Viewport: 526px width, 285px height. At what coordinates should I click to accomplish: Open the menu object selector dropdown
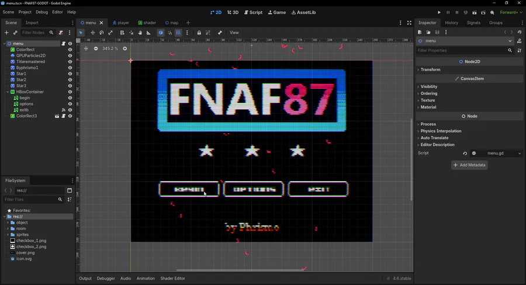pos(465,41)
